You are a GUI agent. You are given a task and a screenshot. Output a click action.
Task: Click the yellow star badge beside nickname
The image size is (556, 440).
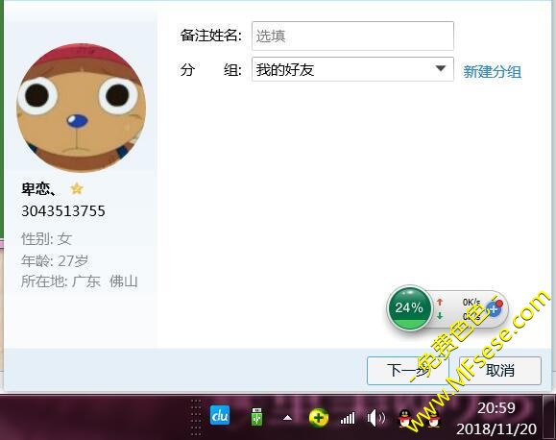(x=77, y=188)
